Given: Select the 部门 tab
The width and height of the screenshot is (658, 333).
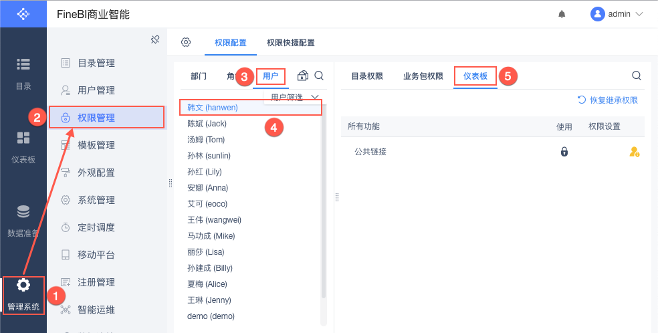Looking at the screenshot, I should (199, 76).
